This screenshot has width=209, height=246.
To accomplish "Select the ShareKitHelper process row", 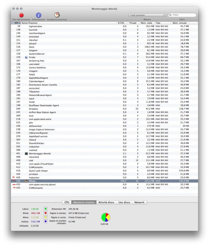I will [x=104, y=143].
